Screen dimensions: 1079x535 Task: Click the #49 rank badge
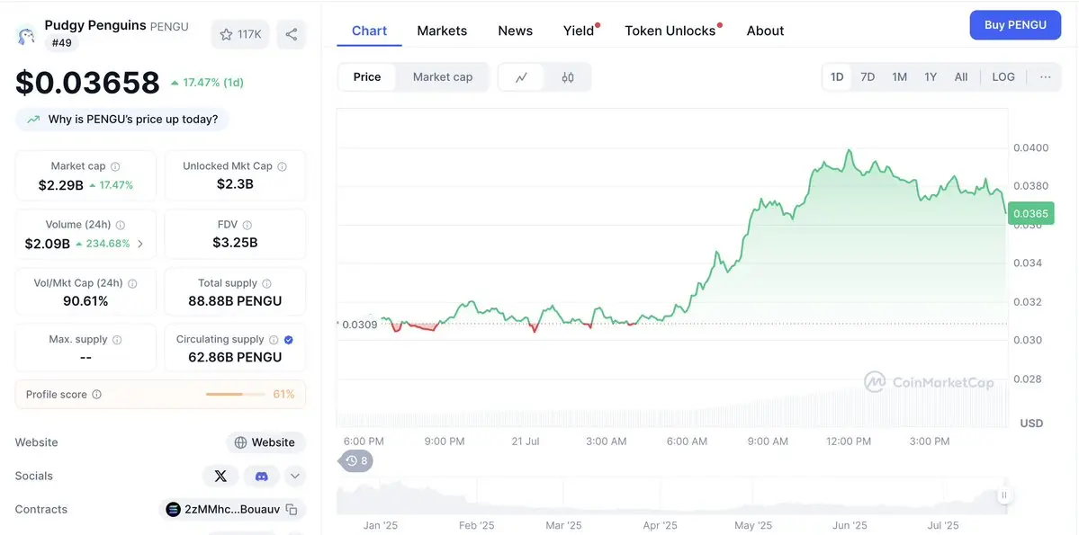[x=62, y=42]
